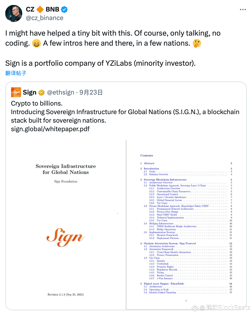Click the orange diamond emoji in CZ's name
The width and height of the screenshot is (252, 314).
(x=40, y=10)
